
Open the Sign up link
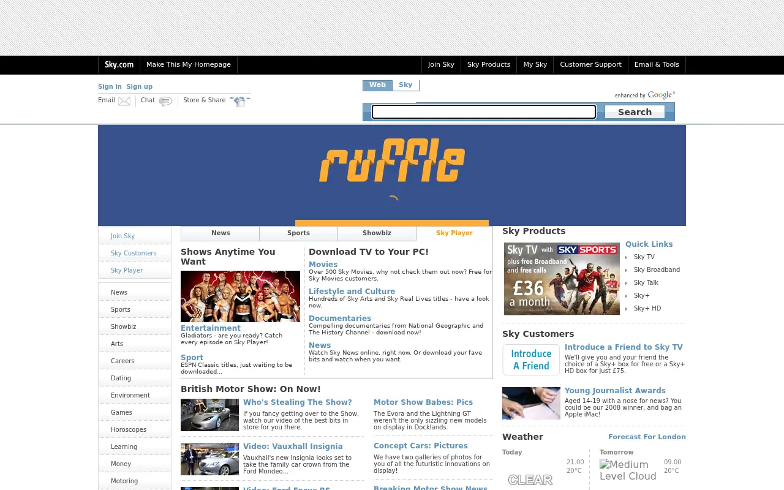pos(140,86)
